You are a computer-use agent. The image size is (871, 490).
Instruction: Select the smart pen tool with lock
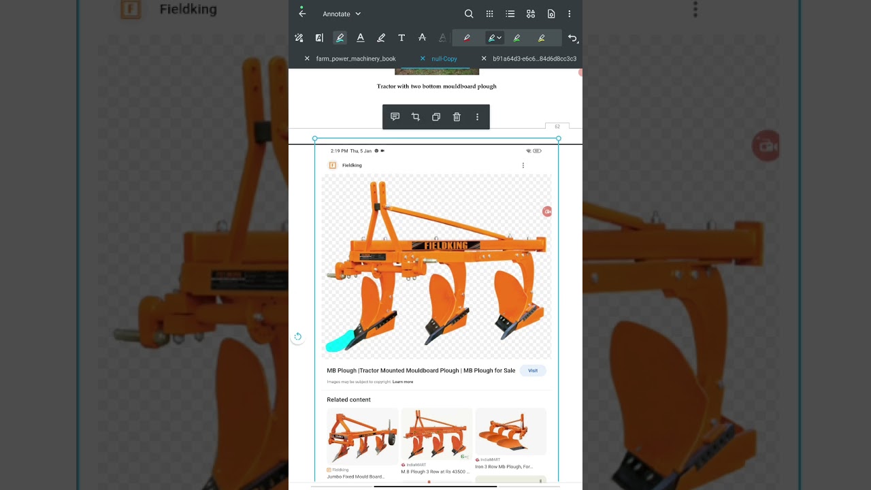pyautogui.click(x=299, y=38)
